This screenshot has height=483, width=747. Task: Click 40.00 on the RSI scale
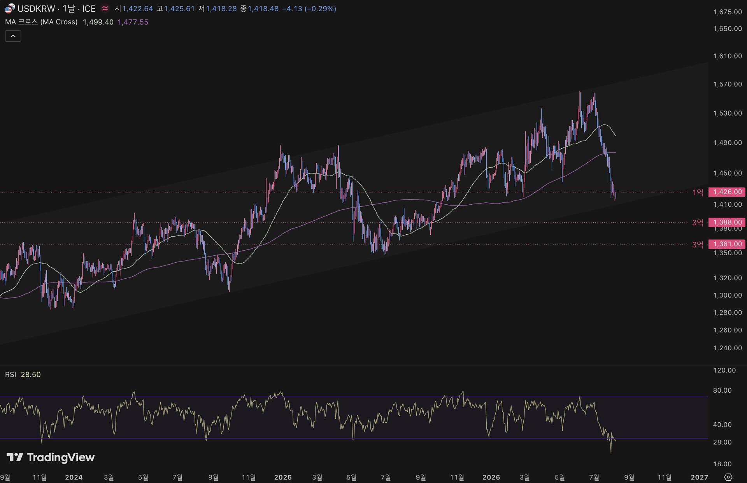pos(722,425)
